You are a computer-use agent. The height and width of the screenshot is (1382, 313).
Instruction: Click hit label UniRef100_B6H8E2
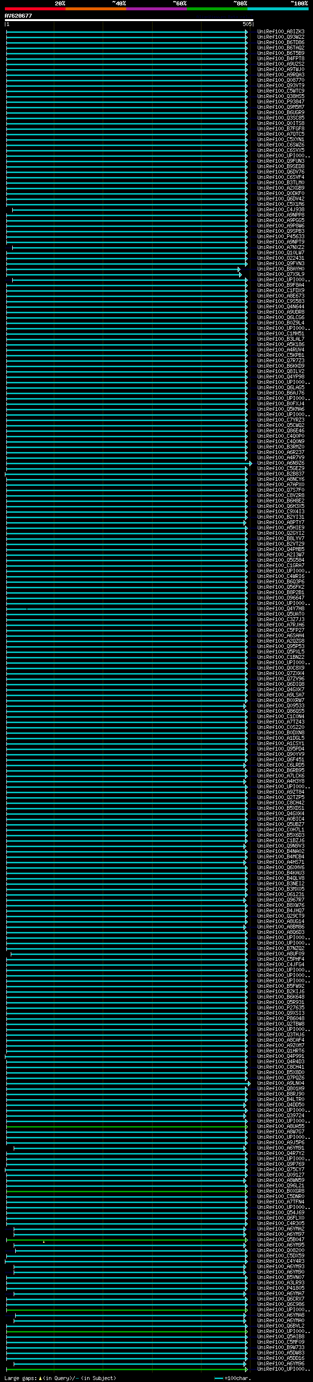(x=280, y=501)
